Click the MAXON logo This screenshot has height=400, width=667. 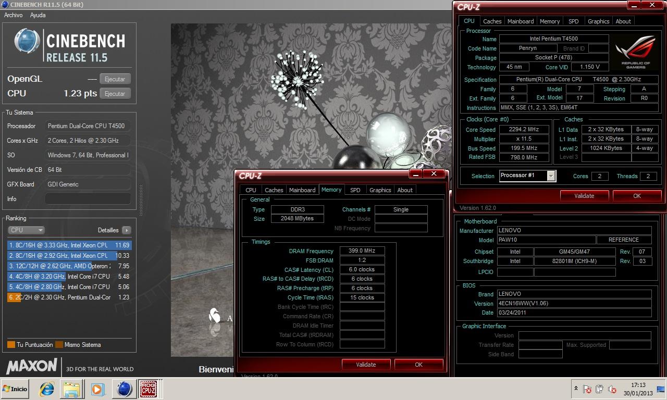[31, 366]
